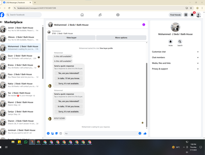This screenshot has width=205, height=155.
Task: Click the taskbar clock showing 7:00 PM
Action: click(193, 147)
